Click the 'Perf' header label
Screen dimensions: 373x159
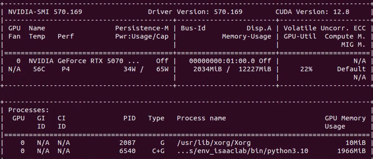point(66,36)
